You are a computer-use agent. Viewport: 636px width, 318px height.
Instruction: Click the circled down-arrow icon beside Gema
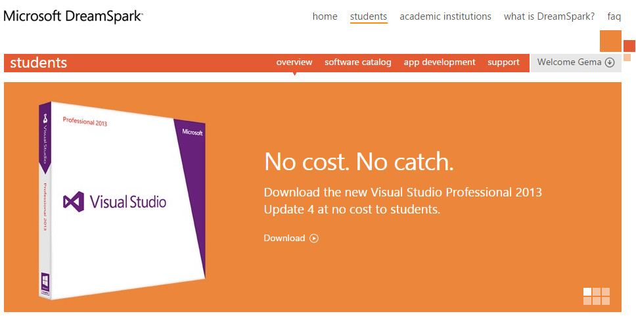[x=610, y=62]
